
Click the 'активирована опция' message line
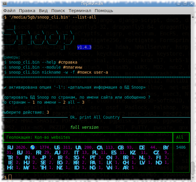point(75,87)
